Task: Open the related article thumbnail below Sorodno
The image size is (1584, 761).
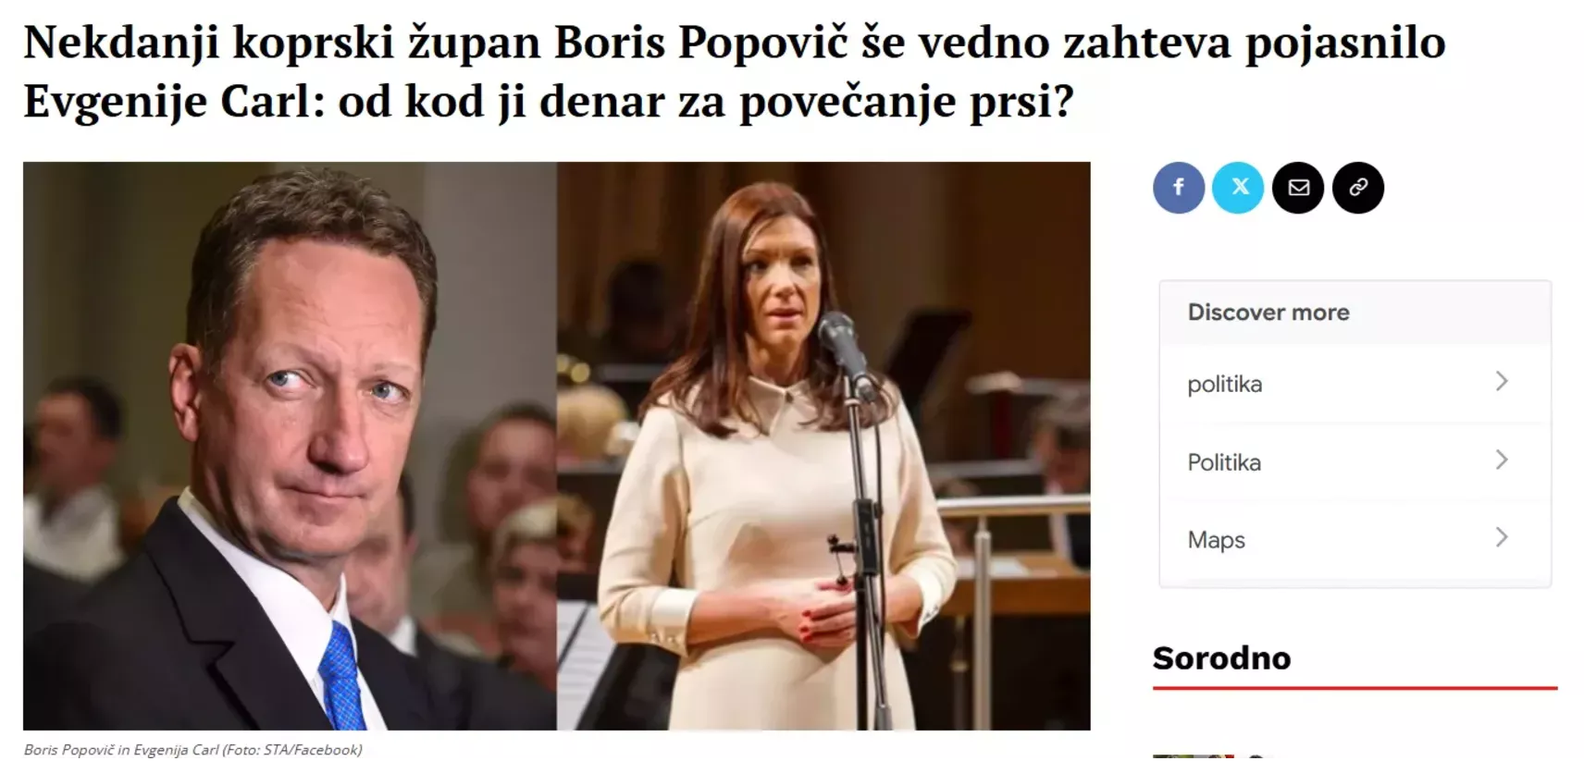Action: [1194, 757]
